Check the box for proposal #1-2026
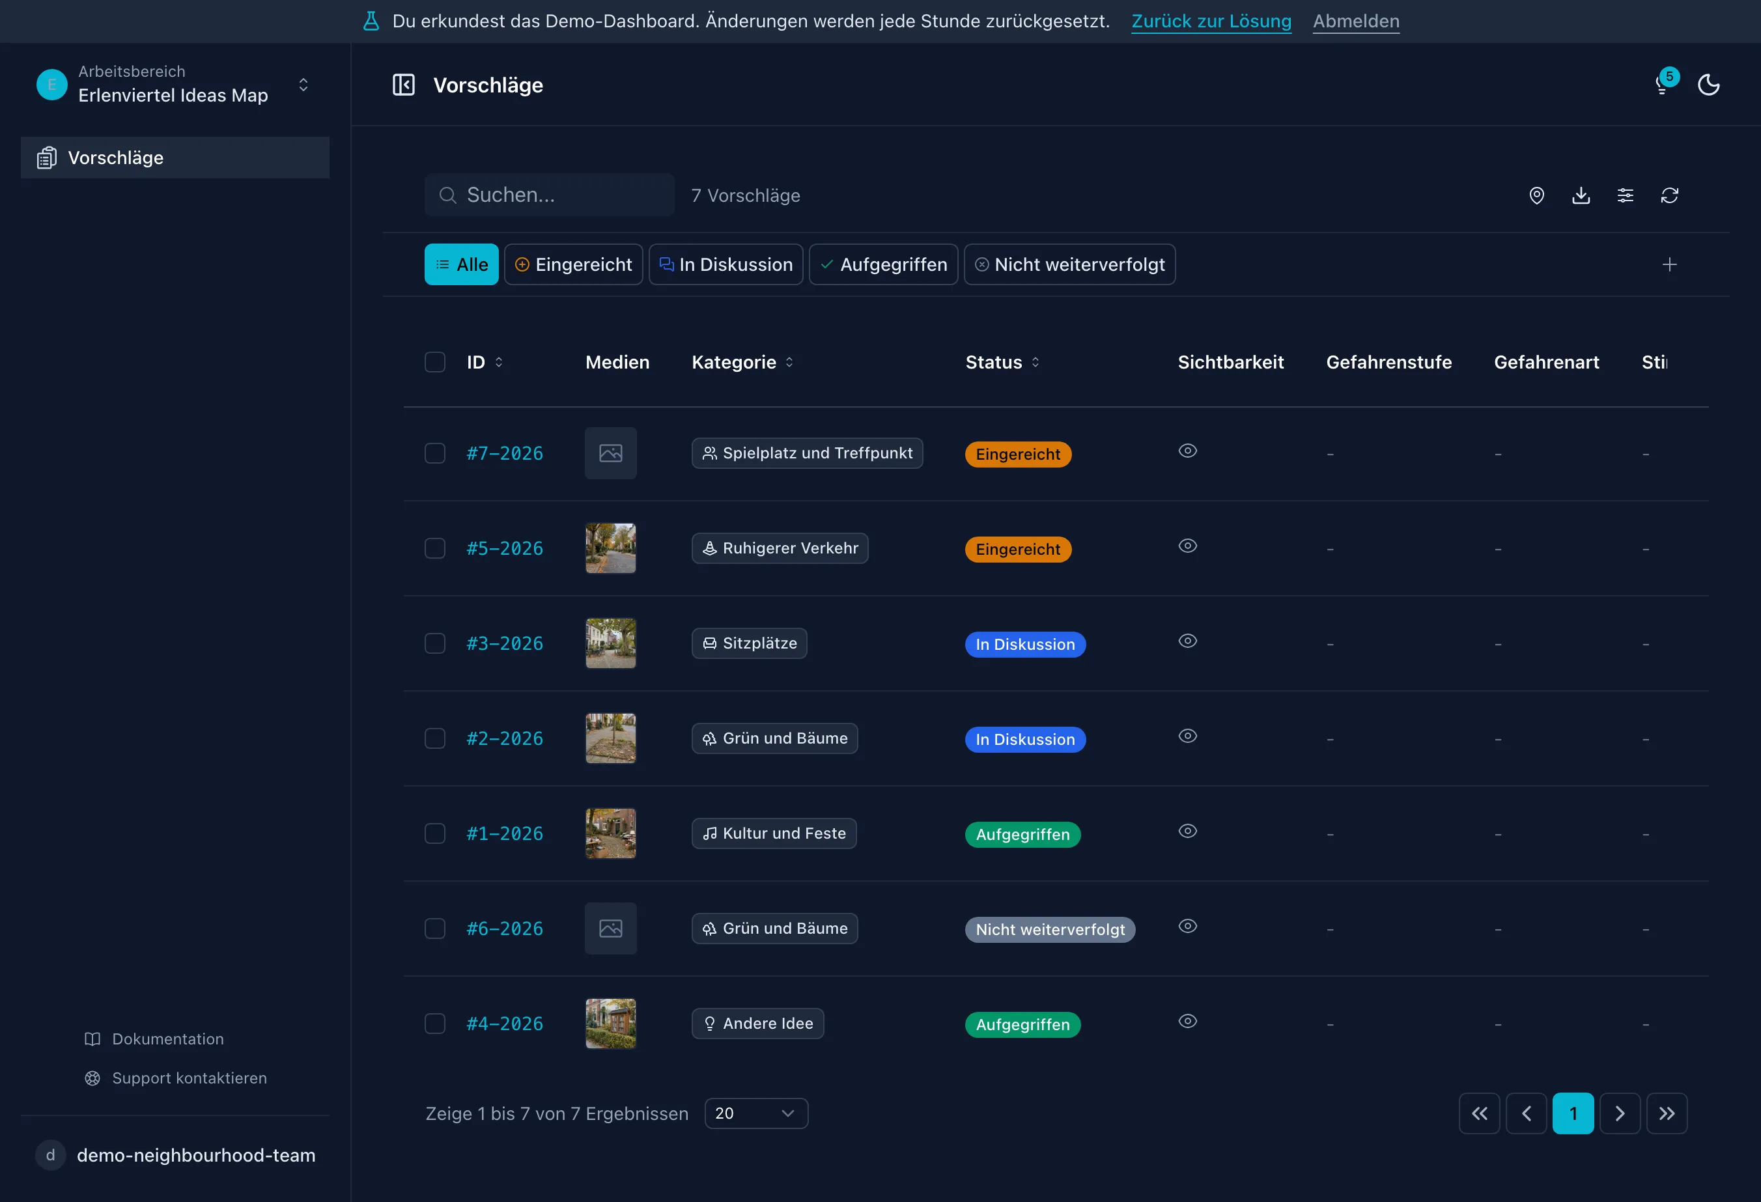 (435, 833)
